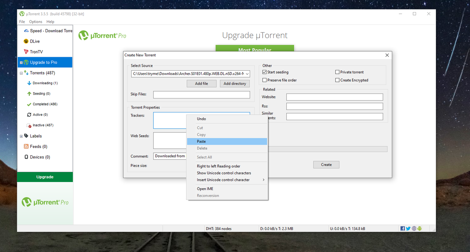Choose Undo from the context menu

[x=227, y=119]
